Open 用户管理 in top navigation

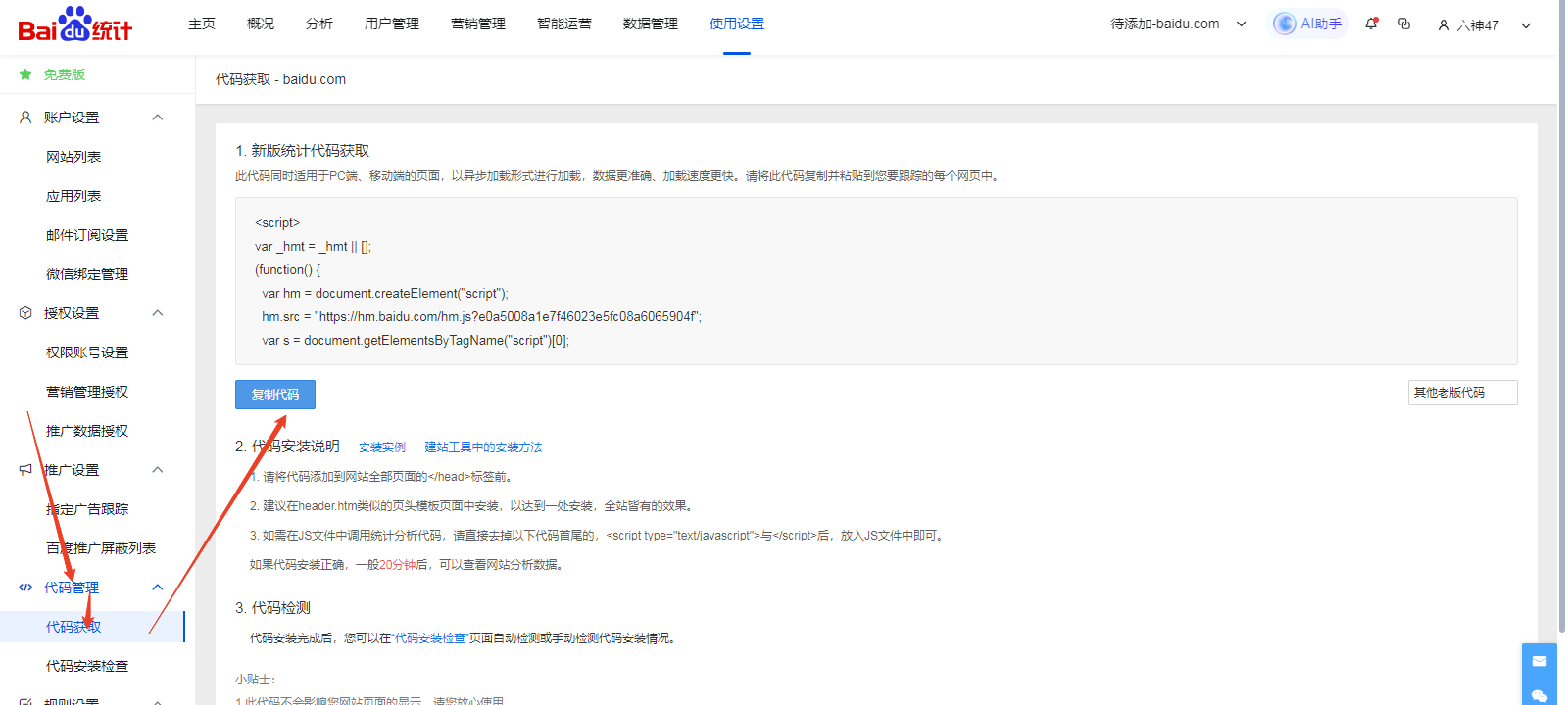(x=392, y=23)
